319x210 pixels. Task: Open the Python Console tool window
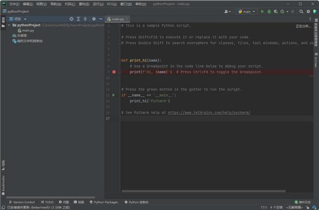point(136,202)
